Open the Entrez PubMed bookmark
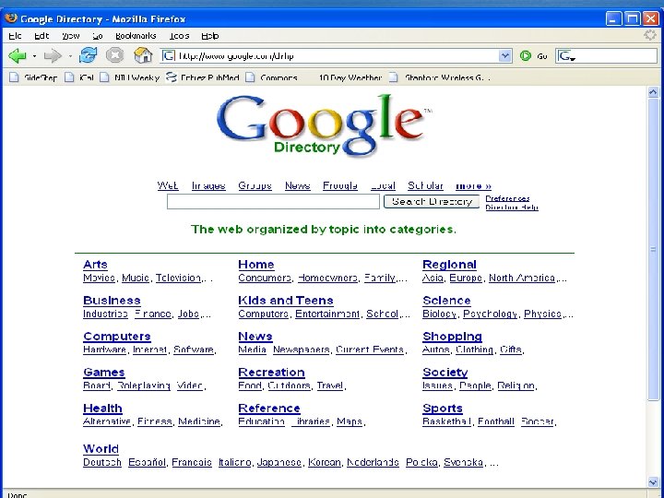 pyautogui.click(x=202, y=77)
